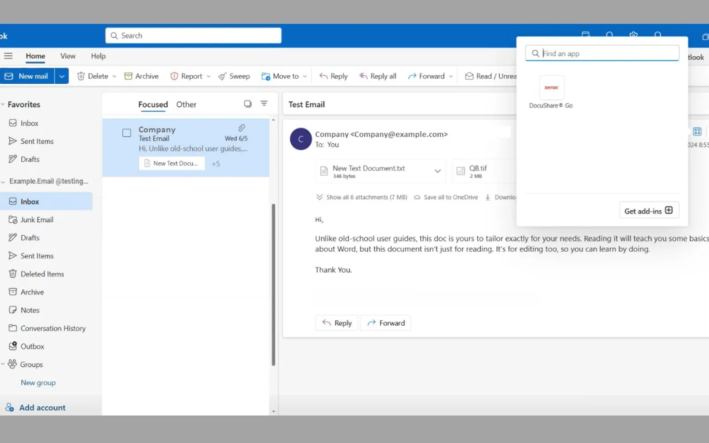Image resolution: width=709 pixels, height=443 pixels.
Task: Click the New mail button
Action: [27, 76]
